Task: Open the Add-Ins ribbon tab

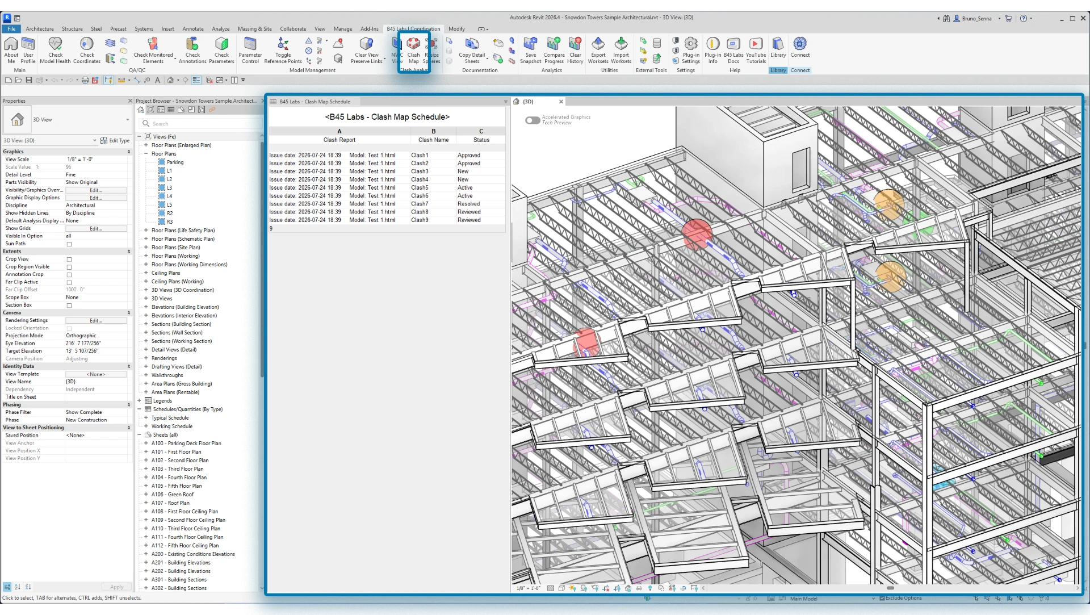Action: [370, 29]
